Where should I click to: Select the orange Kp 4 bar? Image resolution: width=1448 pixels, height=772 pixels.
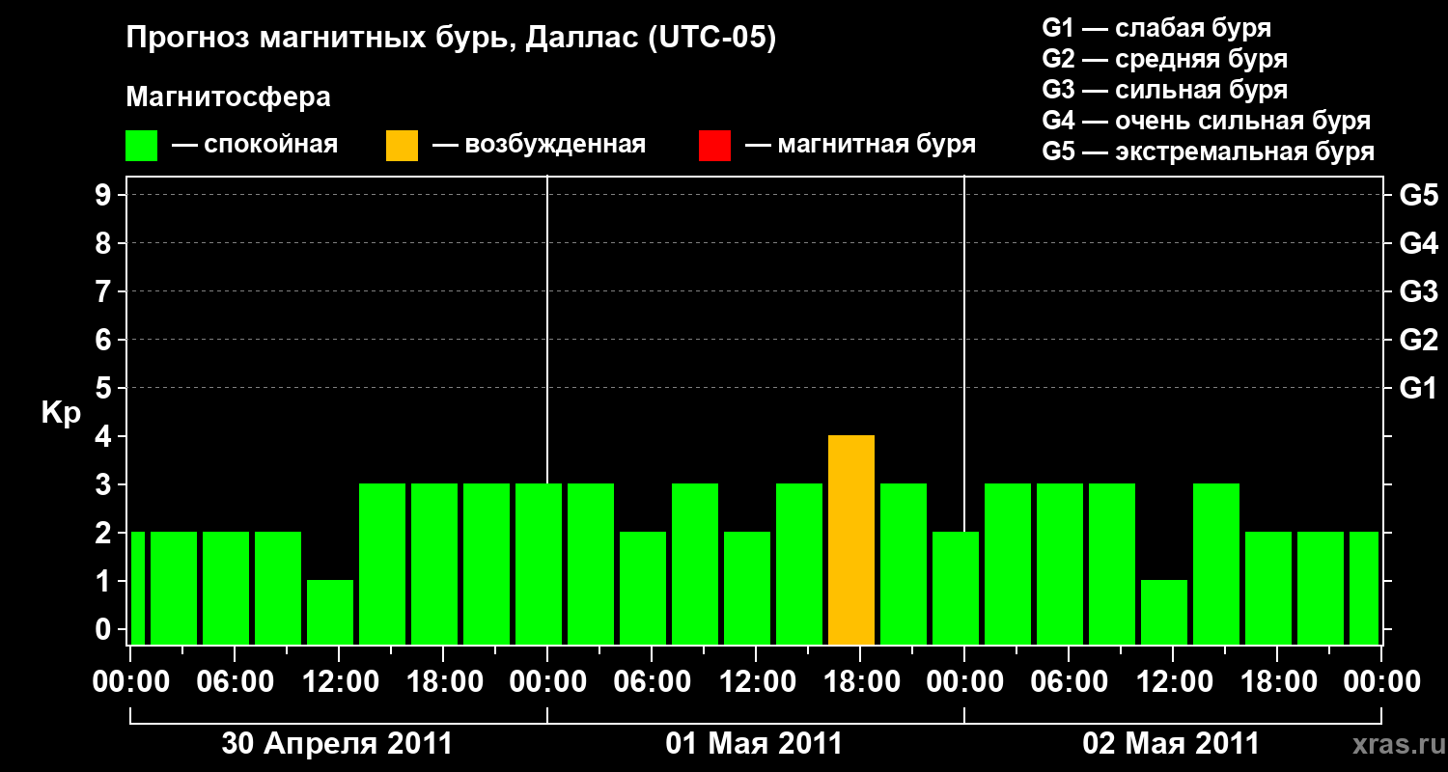pyautogui.click(x=851, y=540)
